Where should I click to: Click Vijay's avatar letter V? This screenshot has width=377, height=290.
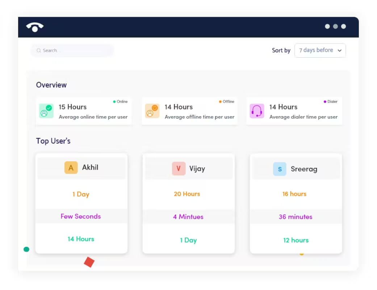tap(179, 169)
